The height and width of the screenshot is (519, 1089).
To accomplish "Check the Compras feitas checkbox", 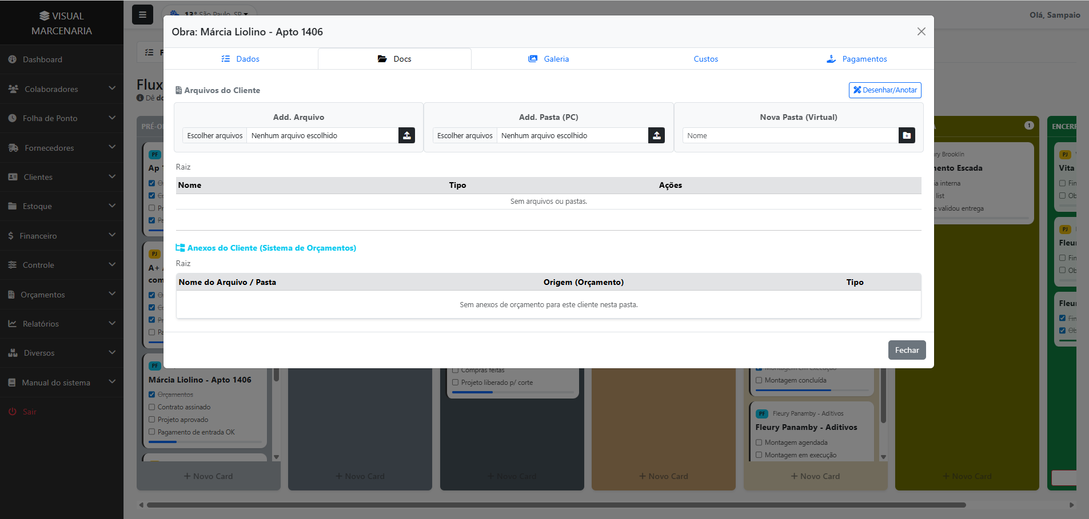I will pyautogui.click(x=456, y=371).
